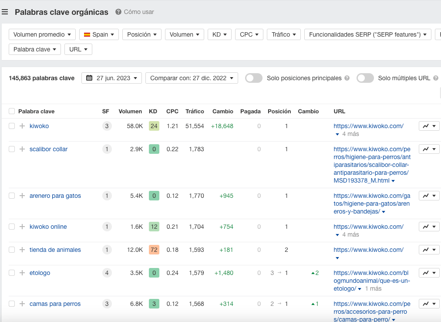Screen dimensions: 441x322
Task: Click the chart icon on the kiwoko row
Action: click(426, 125)
